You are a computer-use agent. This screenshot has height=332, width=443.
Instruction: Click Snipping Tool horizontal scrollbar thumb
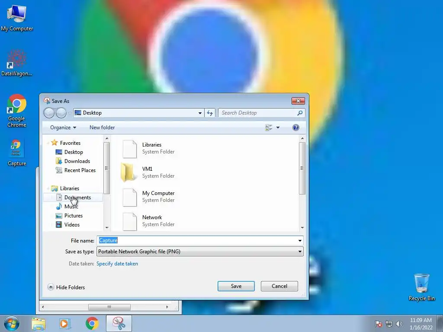tap(109, 307)
